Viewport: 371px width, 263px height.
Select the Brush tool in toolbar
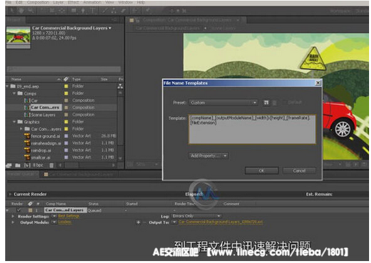pyautogui.click(x=105, y=10)
